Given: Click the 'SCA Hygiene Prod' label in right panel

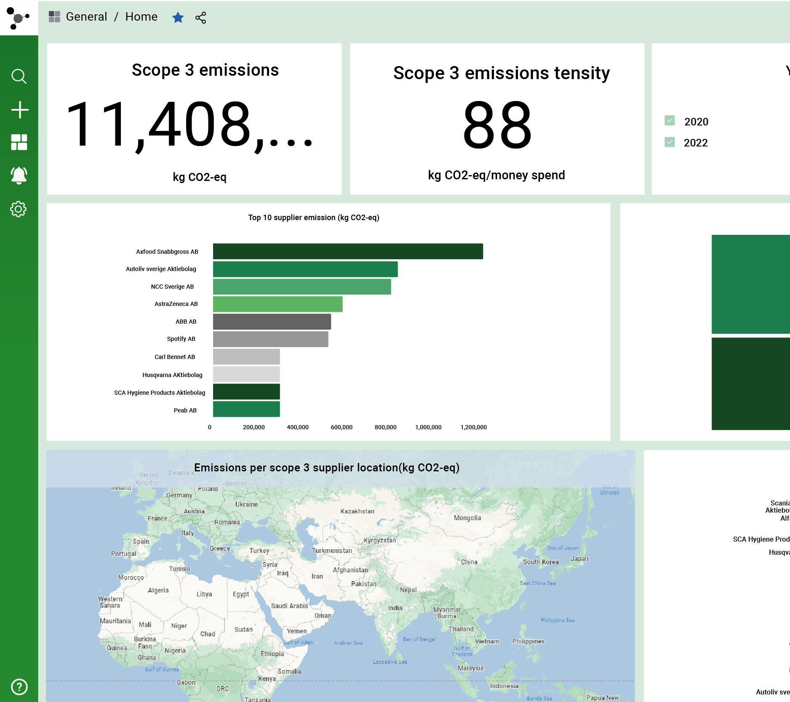Looking at the screenshot, I should point(761,540).
